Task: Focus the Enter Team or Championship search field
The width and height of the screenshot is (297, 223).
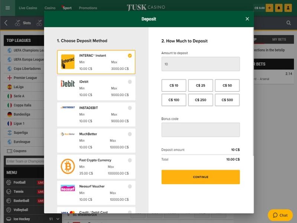Action: 25,161
